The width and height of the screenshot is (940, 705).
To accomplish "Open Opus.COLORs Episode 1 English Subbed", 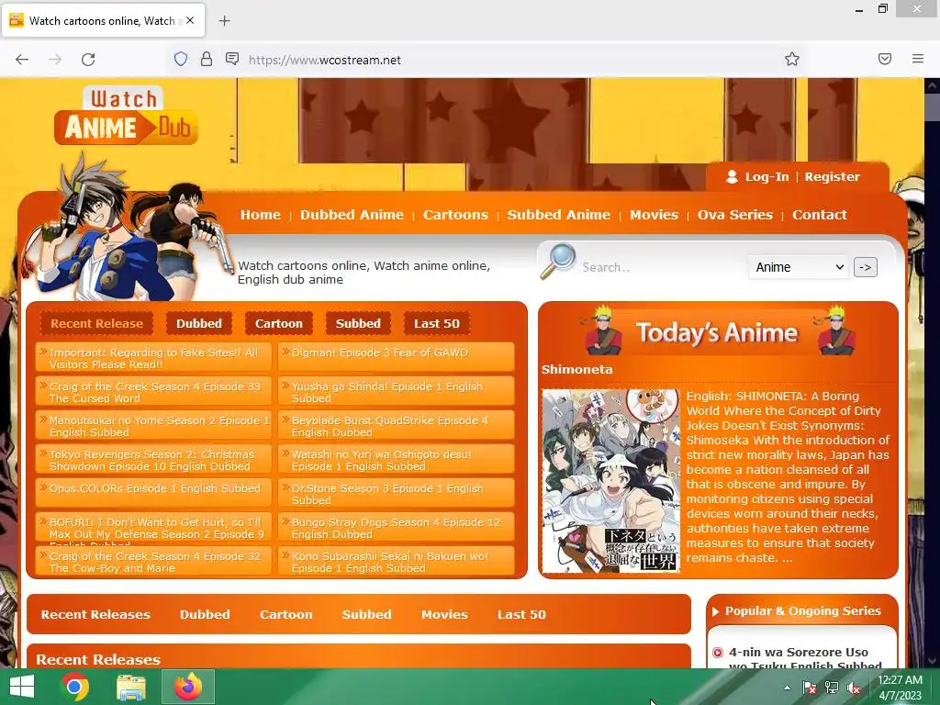I will (153, 494).
